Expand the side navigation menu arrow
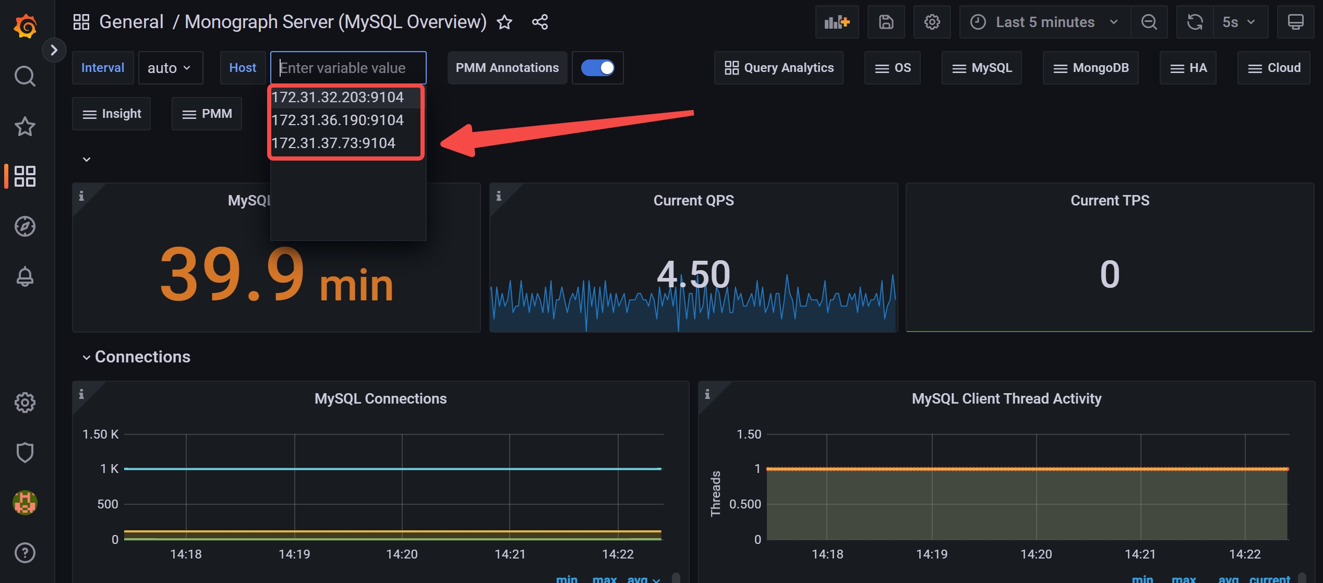Screen dimensions: 1323x583 (54, 50)
